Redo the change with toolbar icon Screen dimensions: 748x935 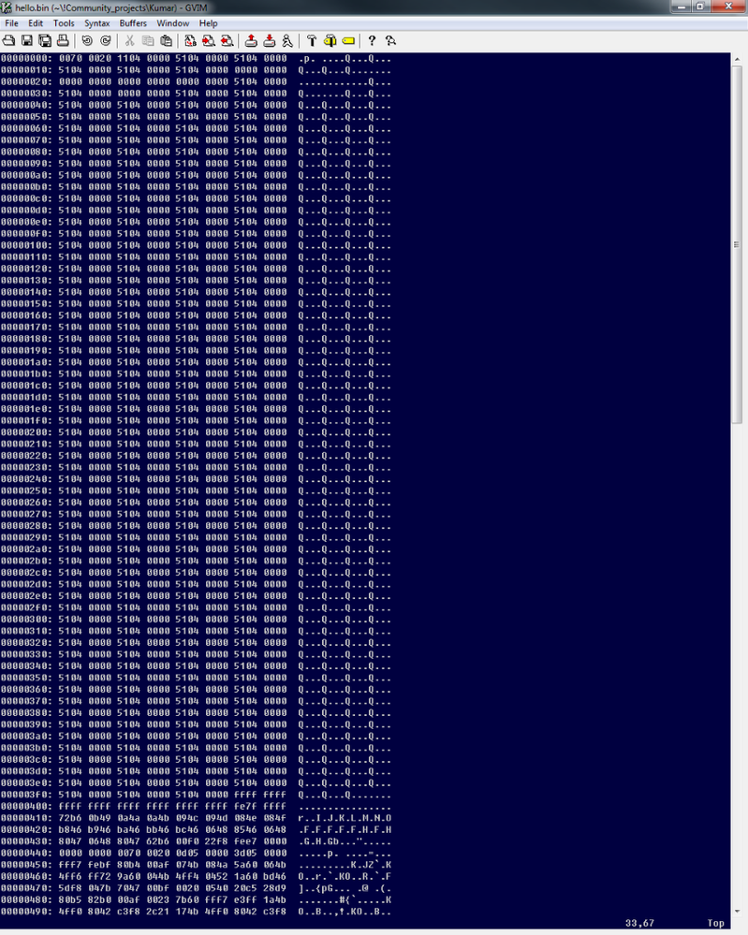(106, 40)
